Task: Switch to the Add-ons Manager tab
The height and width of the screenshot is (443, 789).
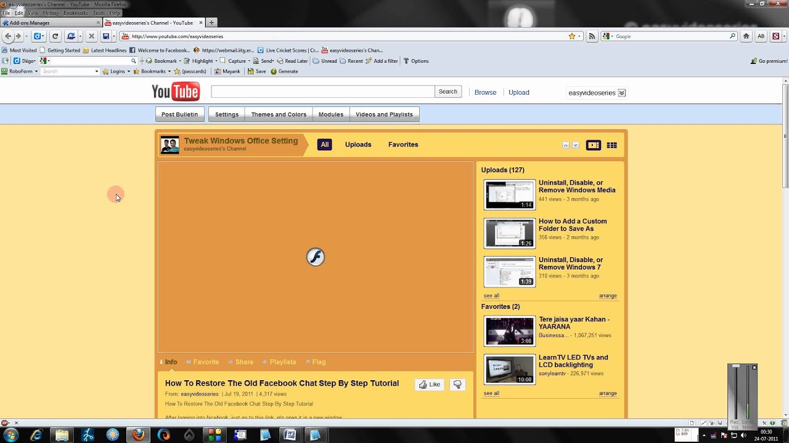Action: click(50, 23)
